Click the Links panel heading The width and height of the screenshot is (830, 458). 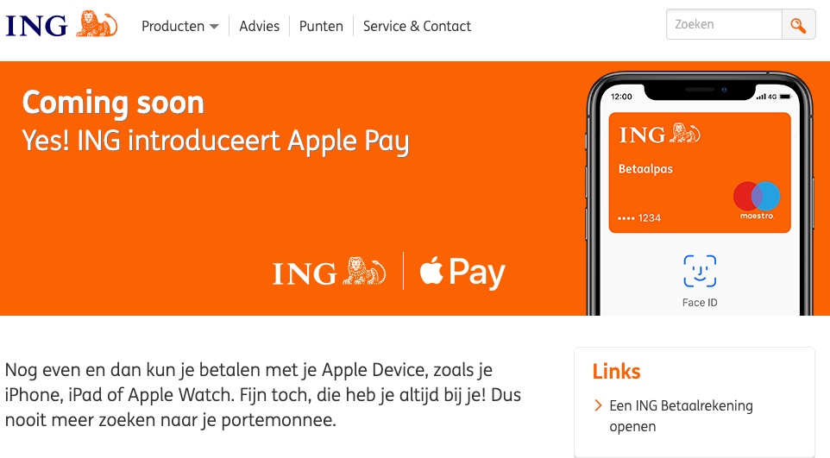click(x=616, y=371)
